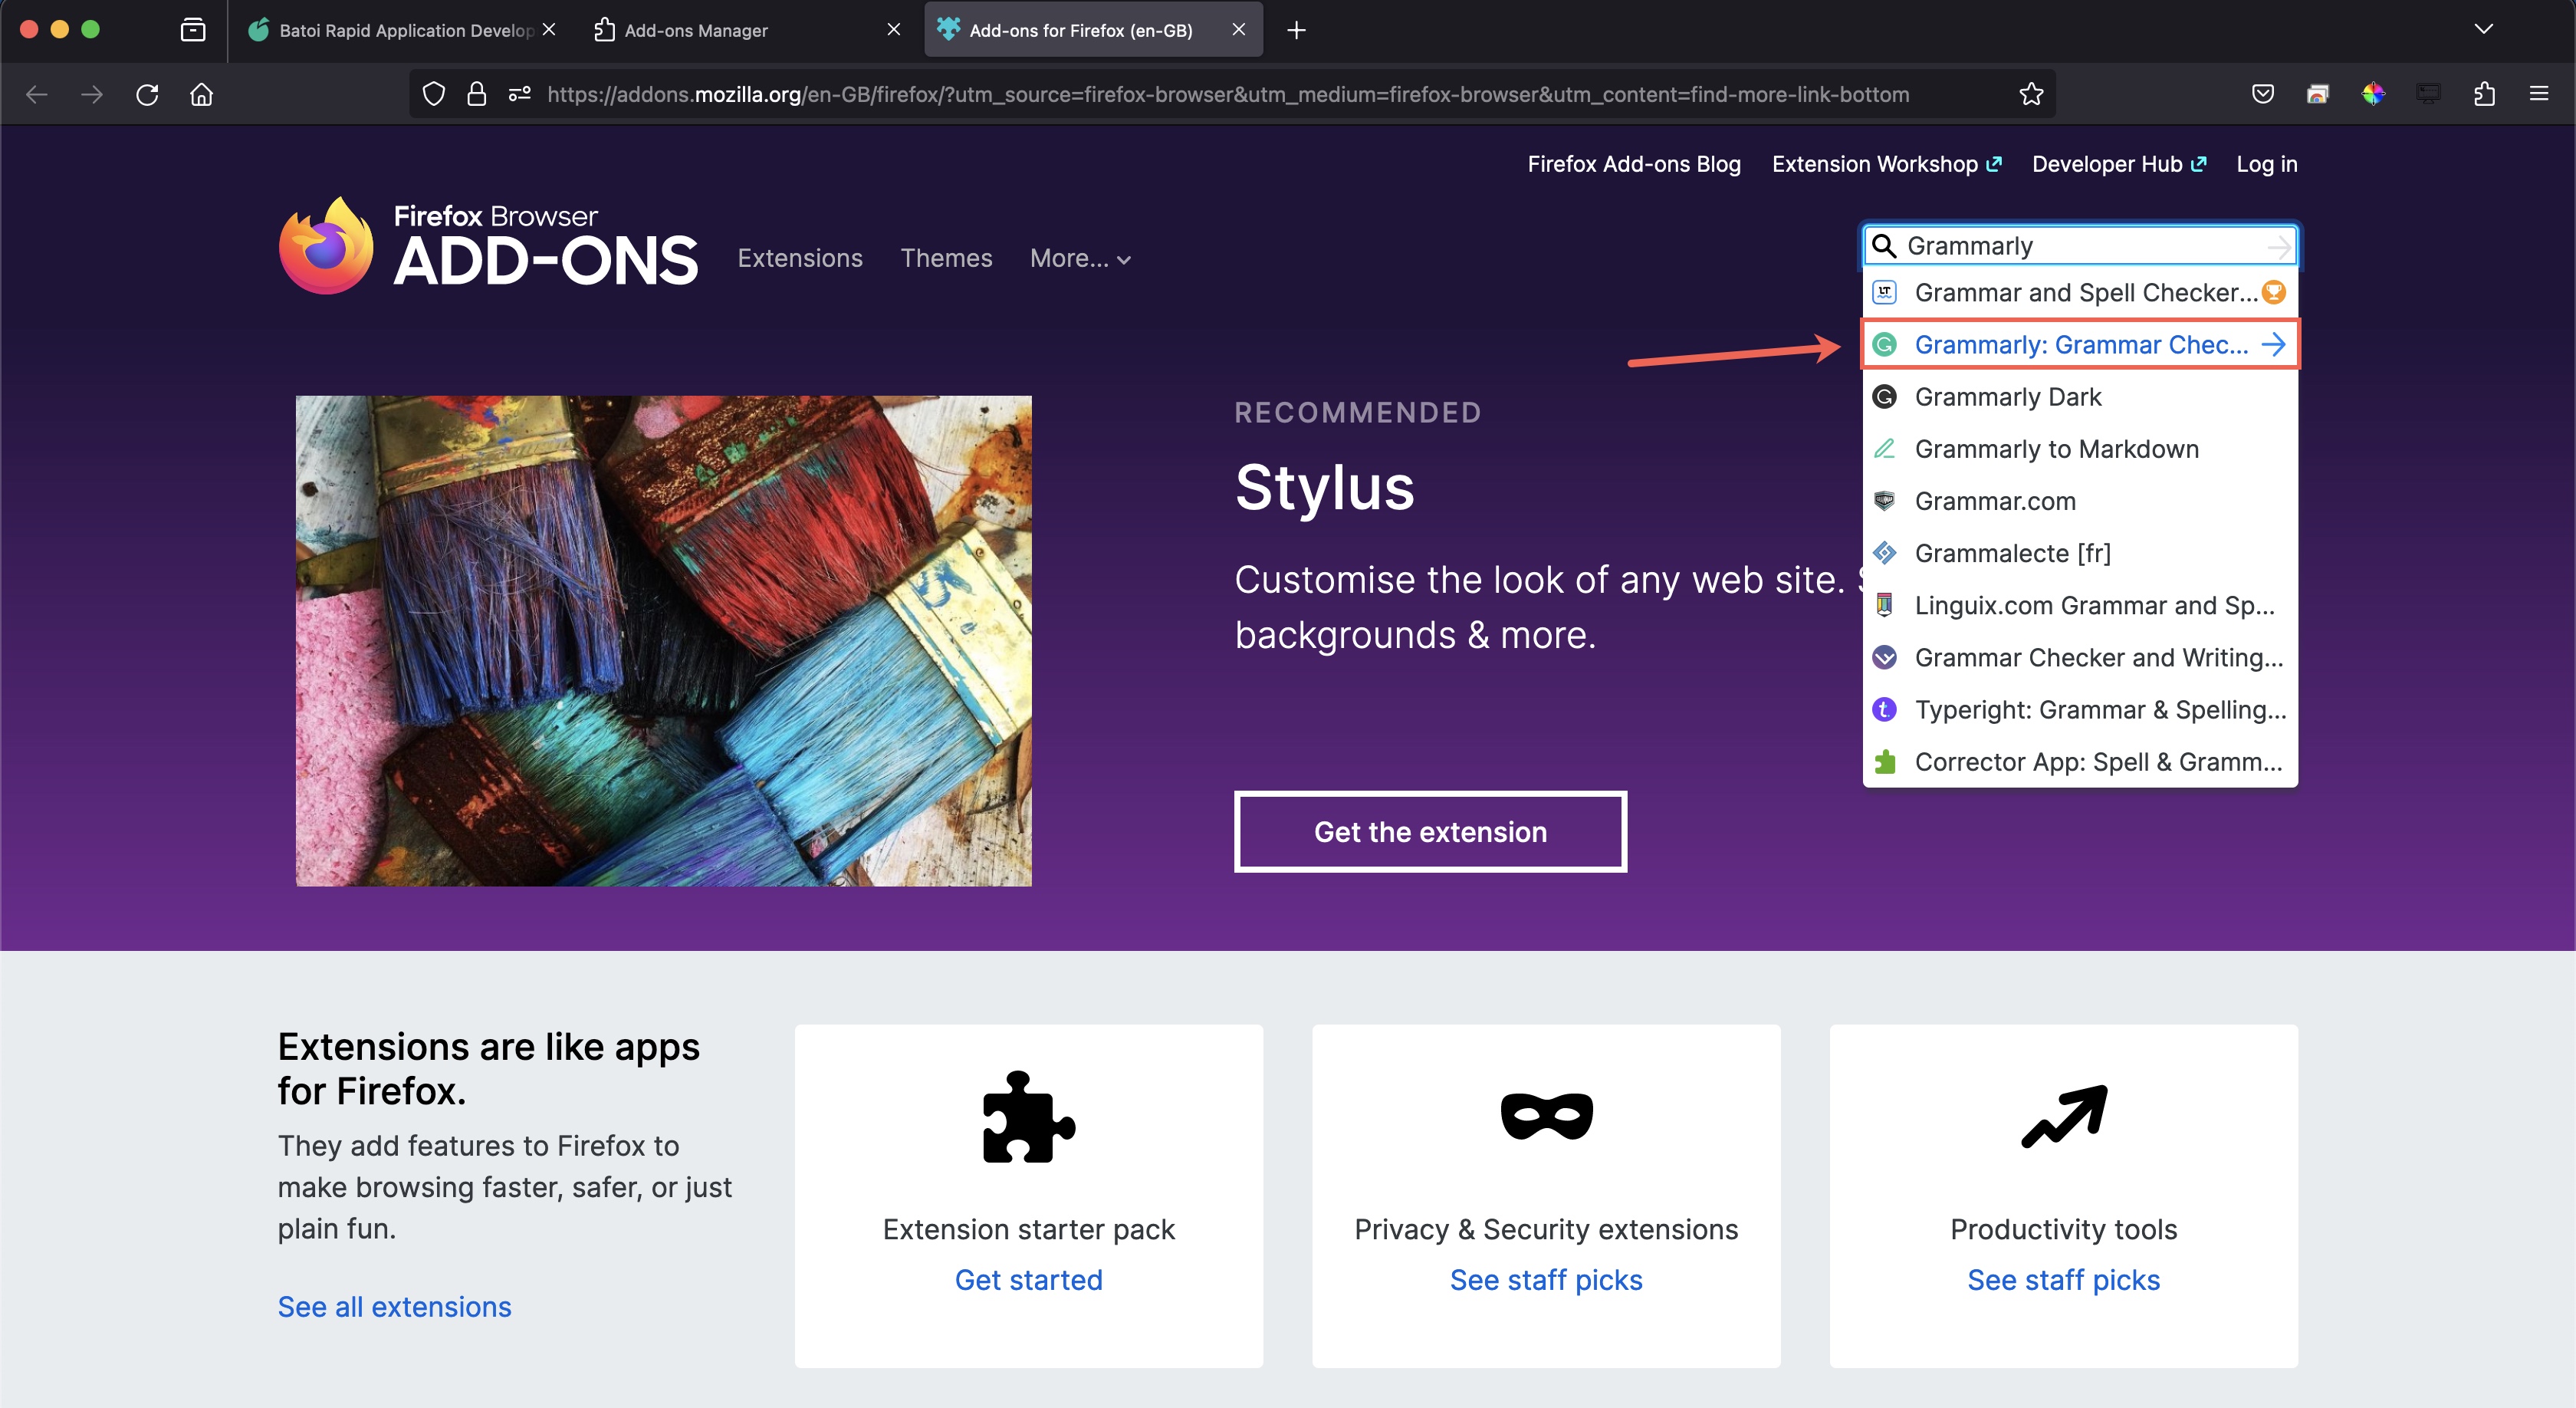The width and height of the screenshot is (2576, 1408).
Task: Bookmark this page with the star icon
Action: coord(2031,94)
